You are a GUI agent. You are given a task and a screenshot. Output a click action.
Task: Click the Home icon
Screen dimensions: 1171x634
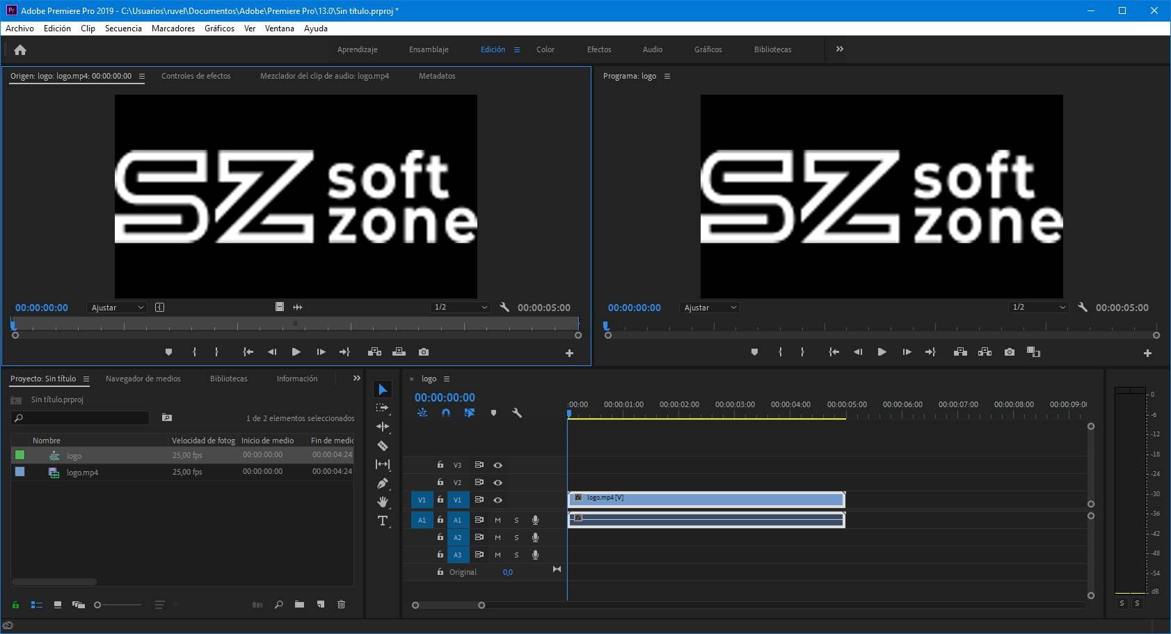click(x=20, y=49)
